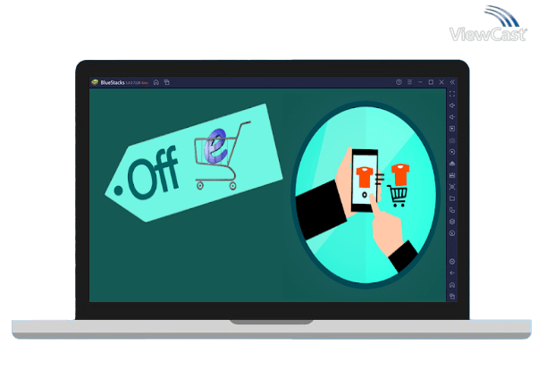Collapse the sidebar with double-arrow icon
The height and width of the screenshot is (370, 538).
452,82
